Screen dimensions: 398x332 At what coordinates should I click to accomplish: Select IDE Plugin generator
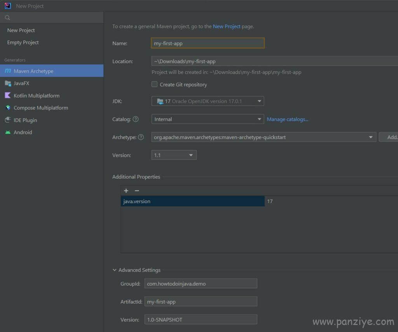point(52,120)
